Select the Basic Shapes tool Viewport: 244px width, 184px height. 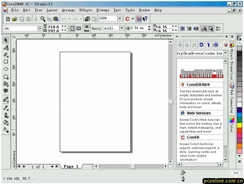[6, 84]
